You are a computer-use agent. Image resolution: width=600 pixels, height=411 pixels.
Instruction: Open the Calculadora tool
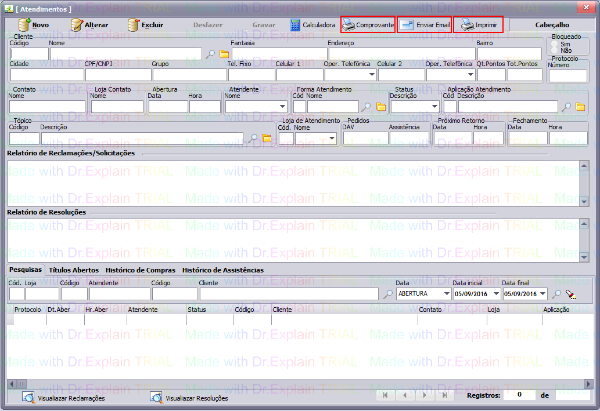(295, 25)
